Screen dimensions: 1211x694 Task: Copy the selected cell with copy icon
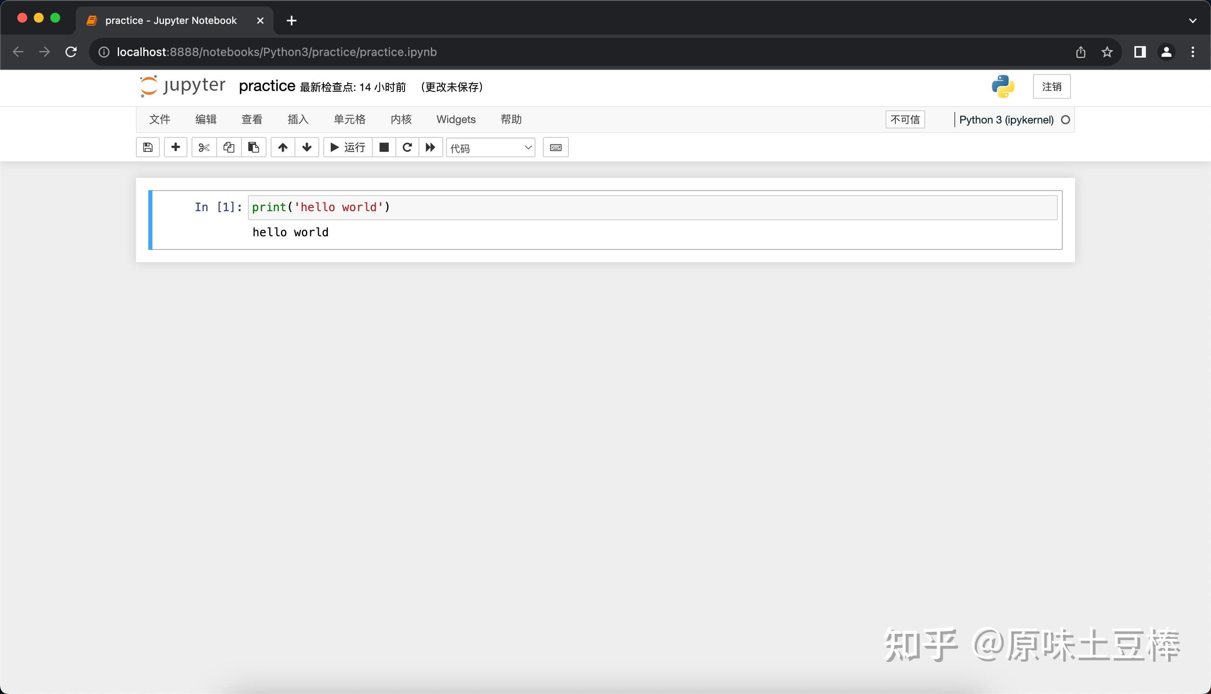pos(229,147)
